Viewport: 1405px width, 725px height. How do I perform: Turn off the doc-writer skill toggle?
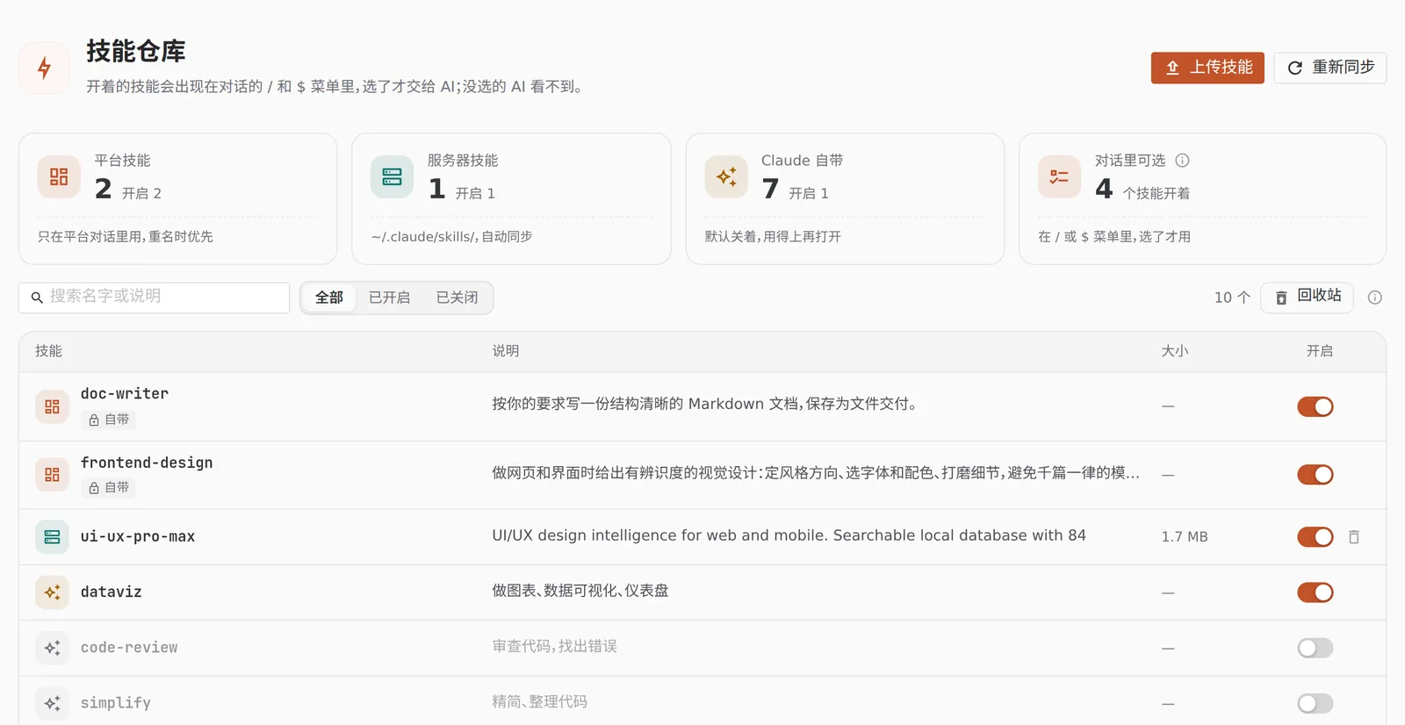point(1315,406)
